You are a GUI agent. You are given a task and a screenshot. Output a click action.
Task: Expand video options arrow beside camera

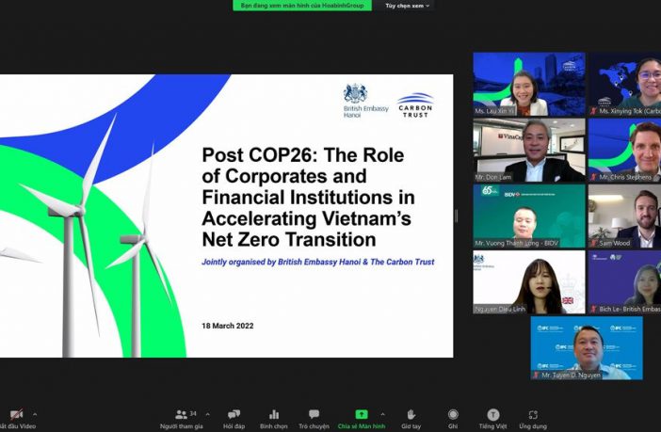pos(35,414)
